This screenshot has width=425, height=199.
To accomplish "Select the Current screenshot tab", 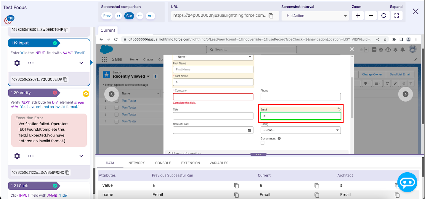I will click(x=108, y=30).
